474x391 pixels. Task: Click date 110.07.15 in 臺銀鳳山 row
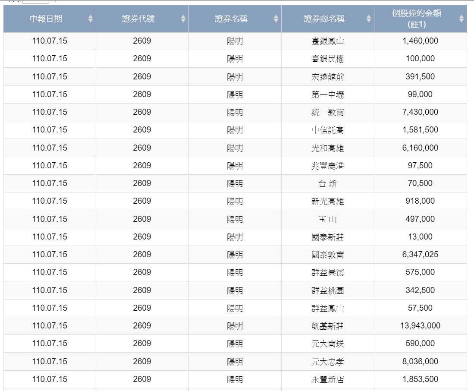(x=50, y=41)
